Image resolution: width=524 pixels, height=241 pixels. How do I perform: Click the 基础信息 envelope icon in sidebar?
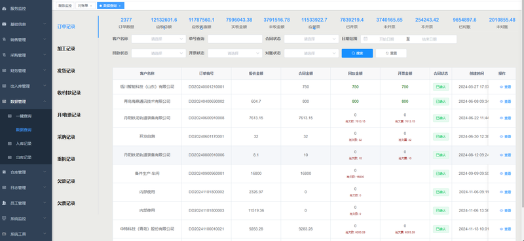click(x=4, y=24)
